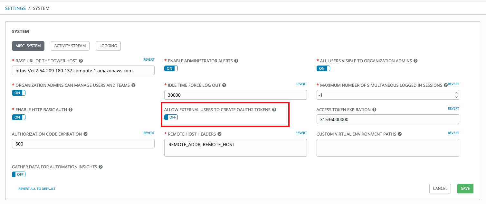The width and height of the screenshot is (486, 204).
Task: Enable Allow External Users OAuth2 Tokens toggle
Action: 171,117
